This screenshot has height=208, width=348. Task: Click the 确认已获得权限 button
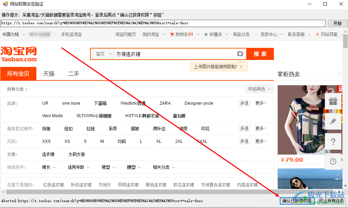click(297, 201)
